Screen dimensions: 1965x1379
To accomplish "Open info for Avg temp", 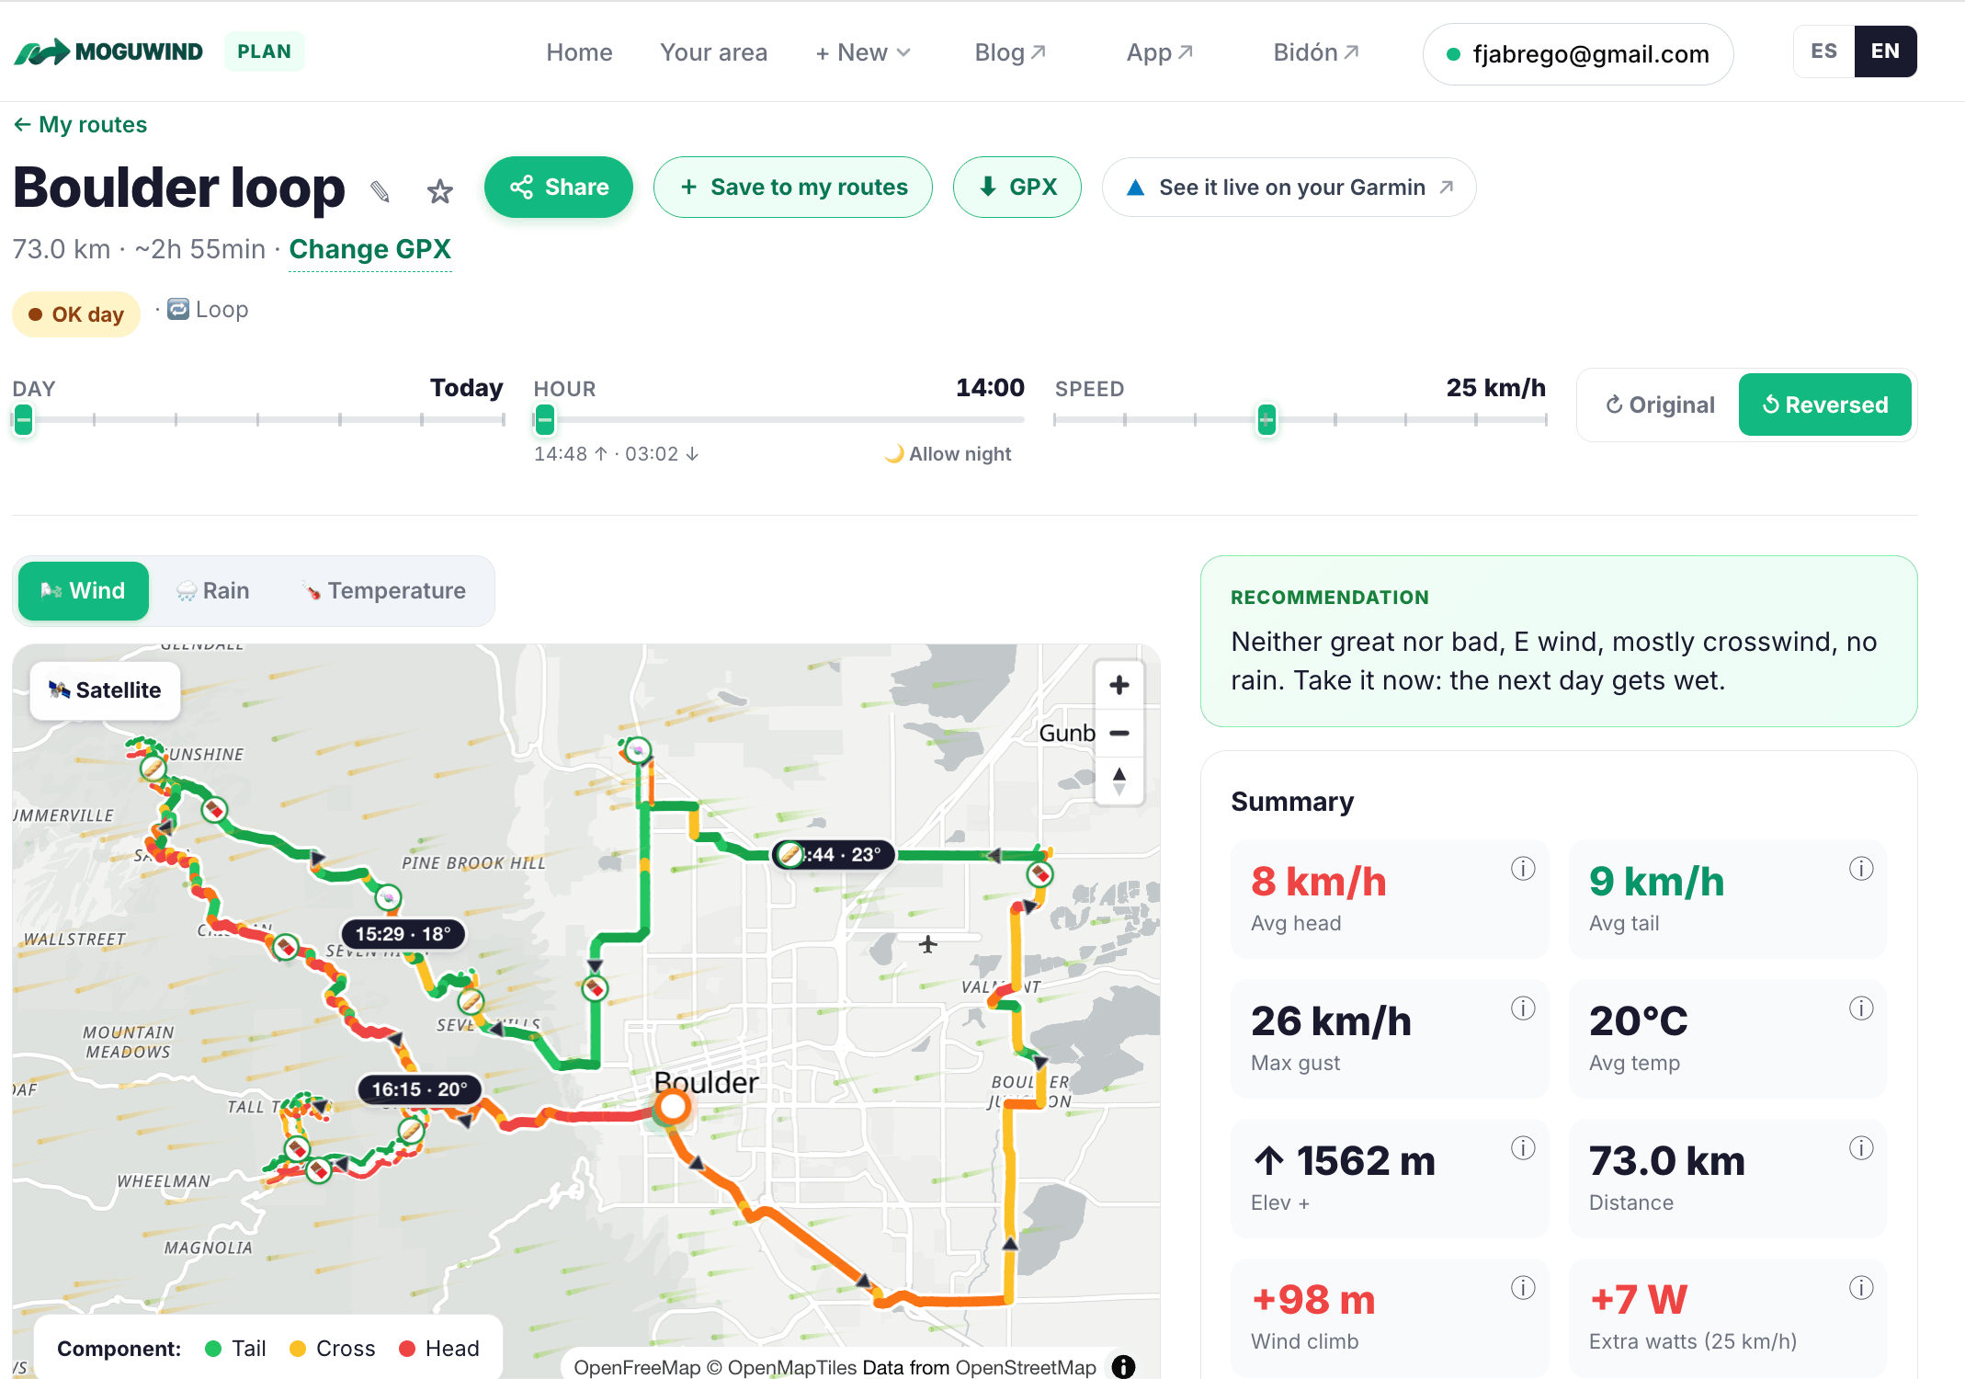I will click(x=1861, y=1009).
